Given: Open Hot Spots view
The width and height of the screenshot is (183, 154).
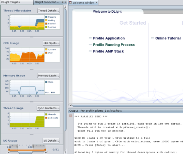Looking at the screenshot, I should 51,43.
